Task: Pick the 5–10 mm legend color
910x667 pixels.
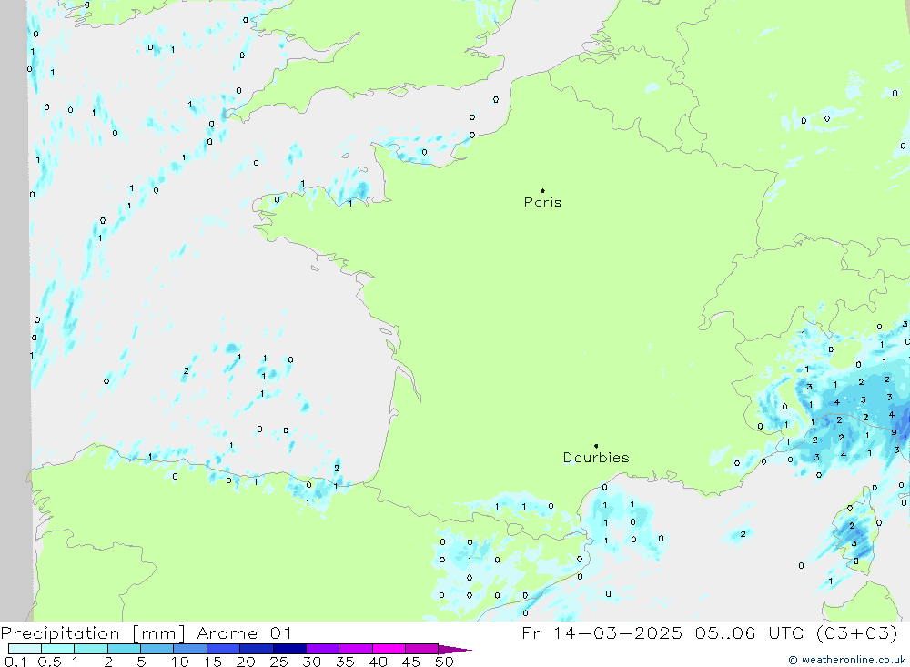Action: pyautogui.click(x=157, y=649)
